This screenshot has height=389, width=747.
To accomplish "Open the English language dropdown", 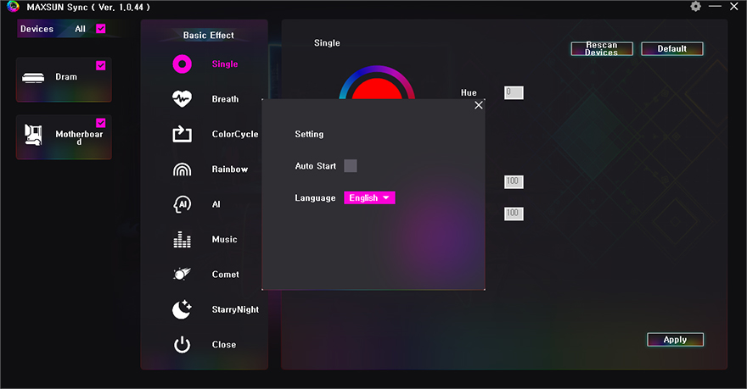I will (370, 197).
